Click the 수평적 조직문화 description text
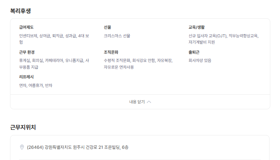The height and width of the screenshot is (160, 280). (x=117, y=60)
